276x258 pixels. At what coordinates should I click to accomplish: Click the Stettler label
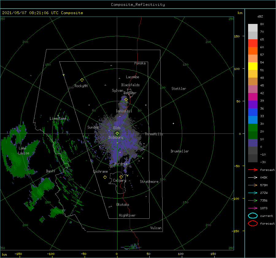coord(179,89)
